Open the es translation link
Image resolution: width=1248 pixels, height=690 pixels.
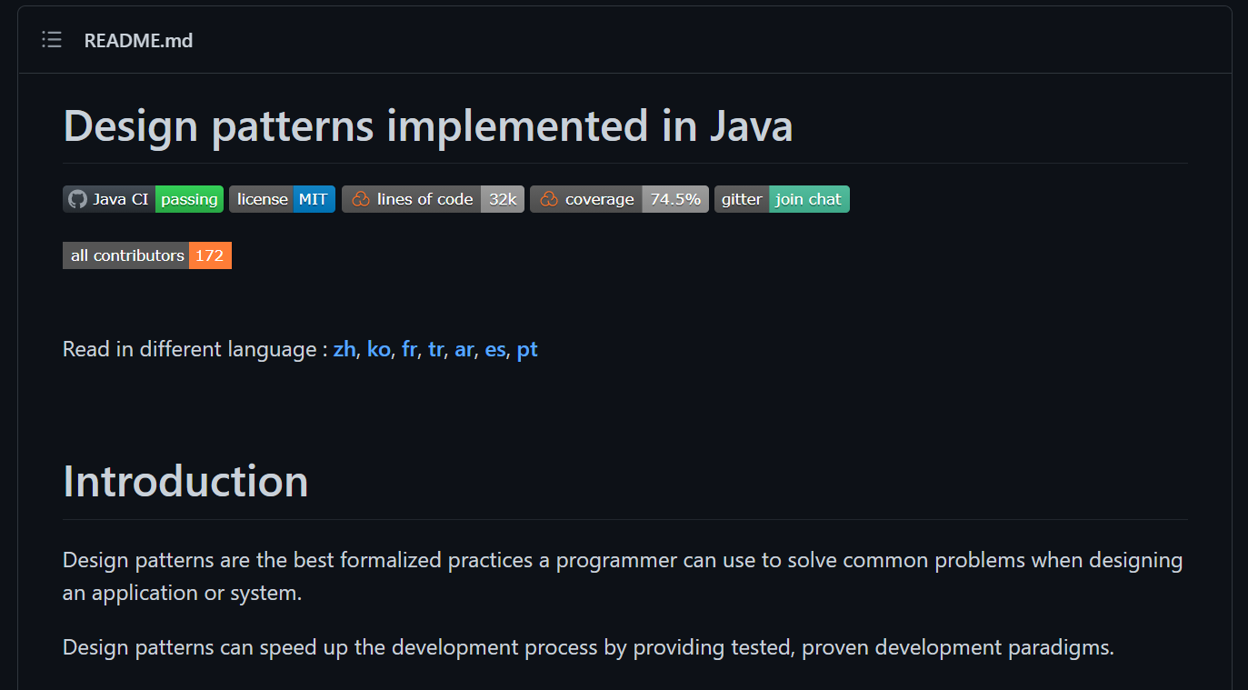point(495,349)
